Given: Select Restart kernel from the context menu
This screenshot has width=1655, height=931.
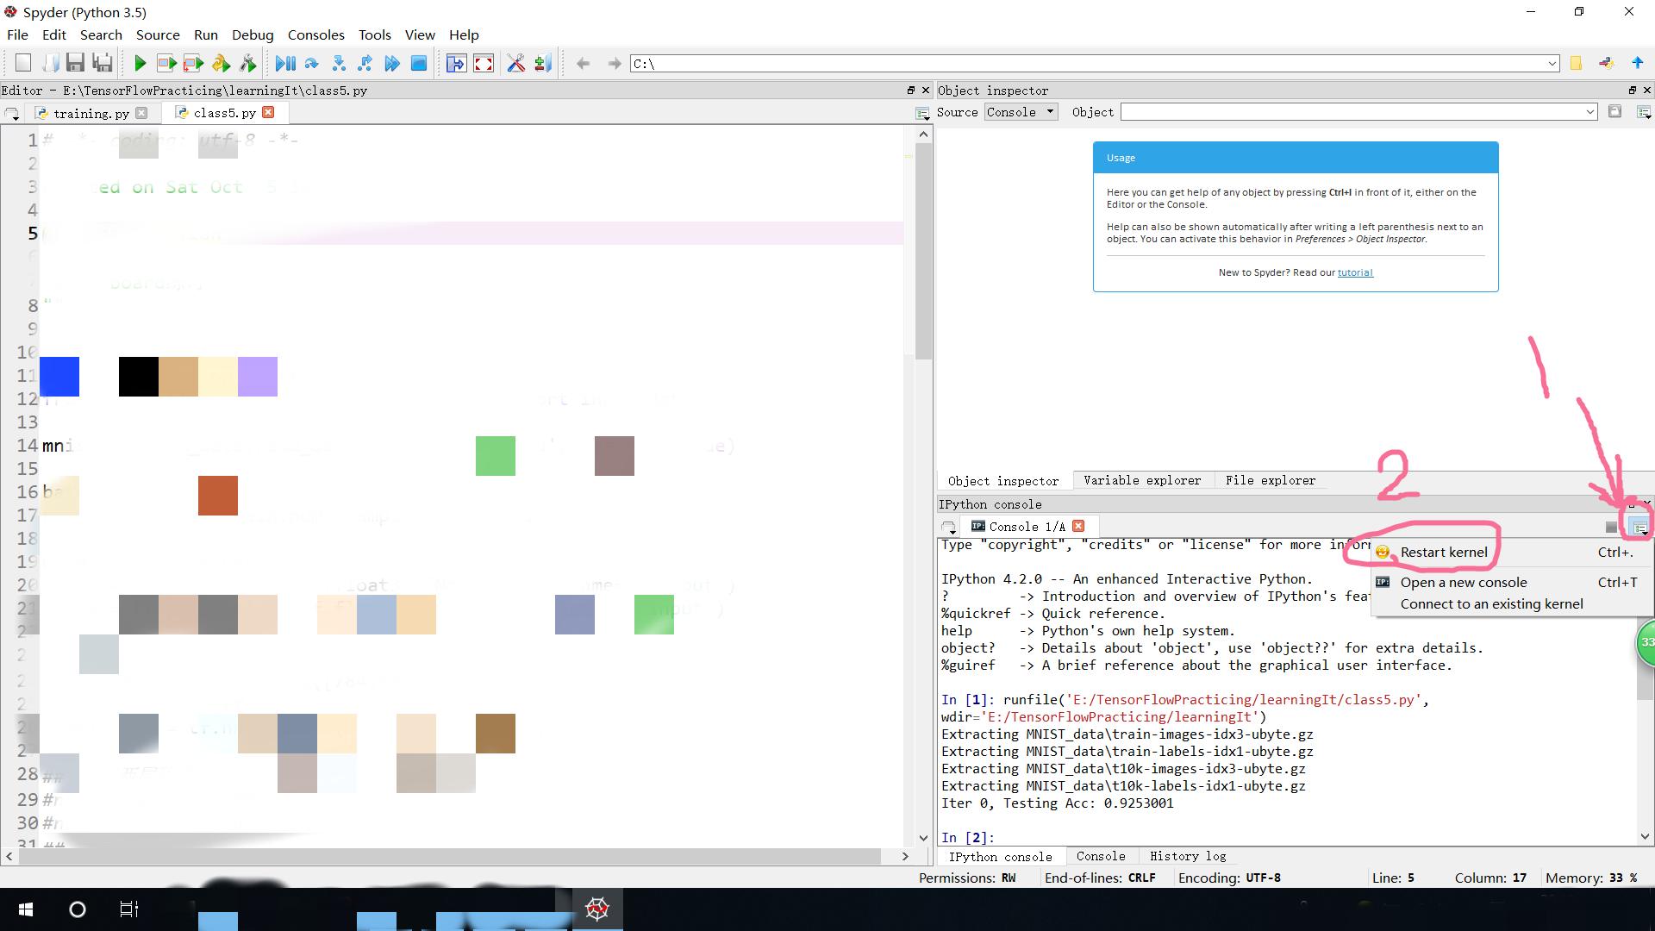Looking at the screenshot, I should [1443, 552].
